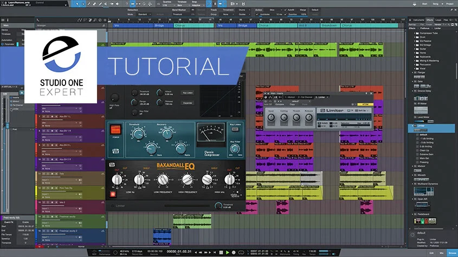Toggle the Loop button in transport
The image size is (458, 257).
pyautogui.click(x=241, y=252)
